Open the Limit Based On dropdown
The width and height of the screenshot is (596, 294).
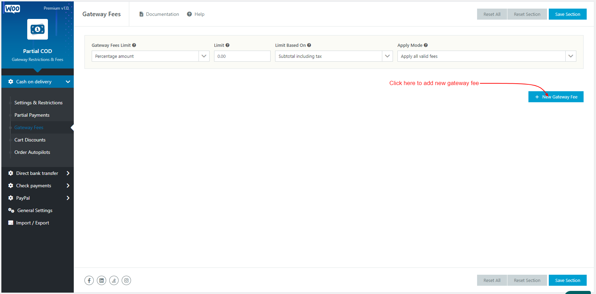334,56
